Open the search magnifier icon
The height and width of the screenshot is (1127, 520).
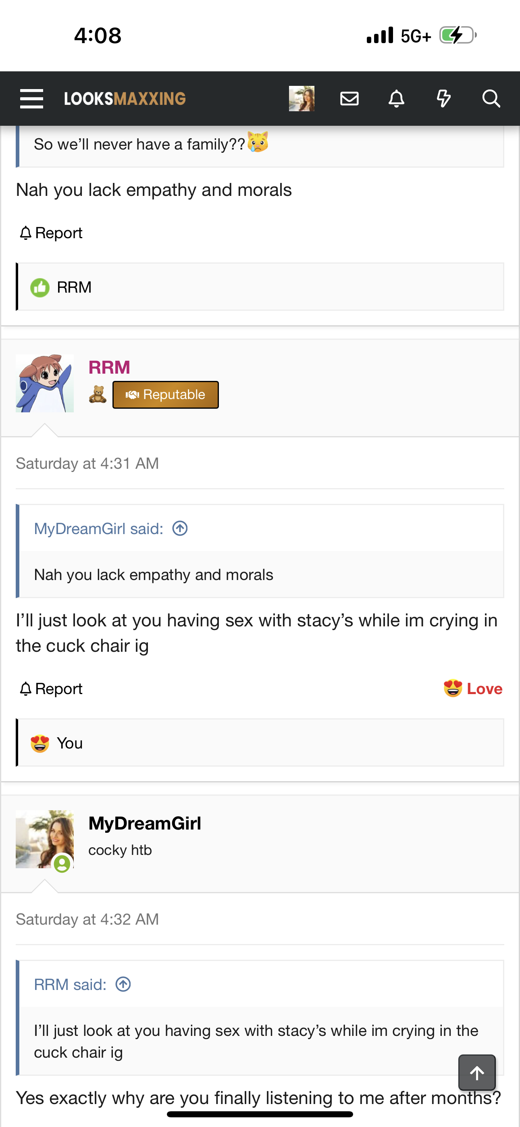(x=491, y=98)
